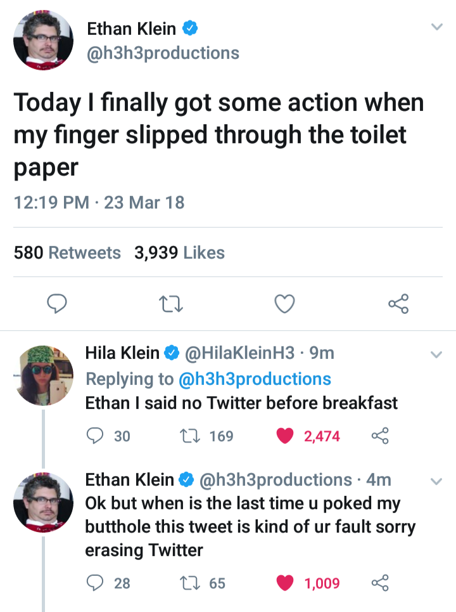This screenshot has width=456, height=612.
Task: Reply to the main tweet via speech bubble icon
Action: coord(58,304)
